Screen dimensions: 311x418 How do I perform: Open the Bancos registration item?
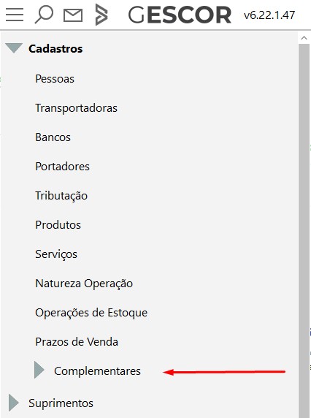click(x=53, y=137)
